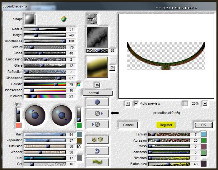Adjust the Height slider
Screen dimensions: 218x170
45,35
